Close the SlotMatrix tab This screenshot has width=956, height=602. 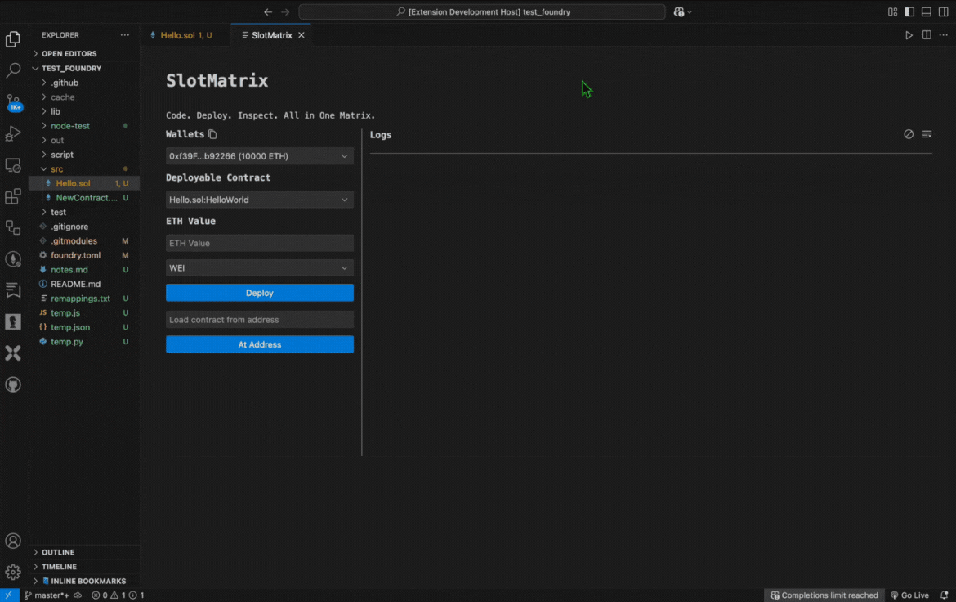[302, 35]
